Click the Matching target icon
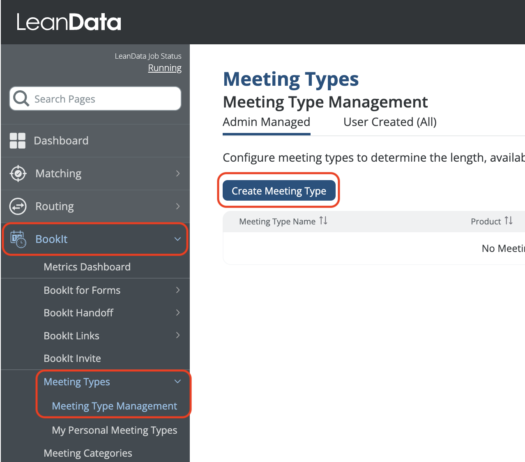Image resolution: width=525 pixels, height=462 pixels. click(x=18, y=174)
